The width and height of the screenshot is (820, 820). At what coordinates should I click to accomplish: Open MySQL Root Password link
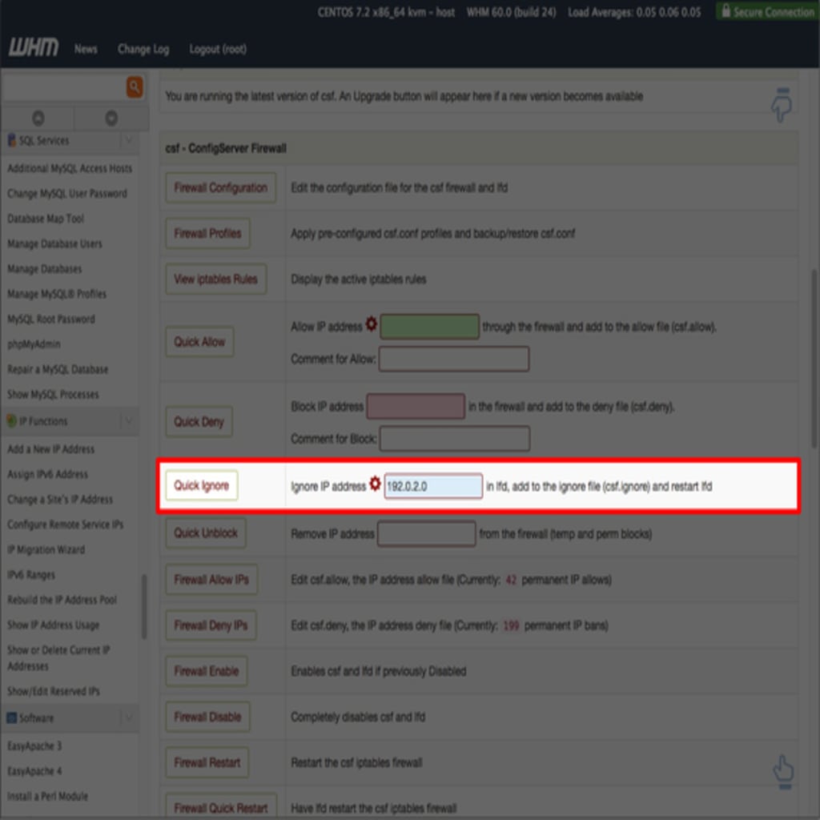[50, 319]
